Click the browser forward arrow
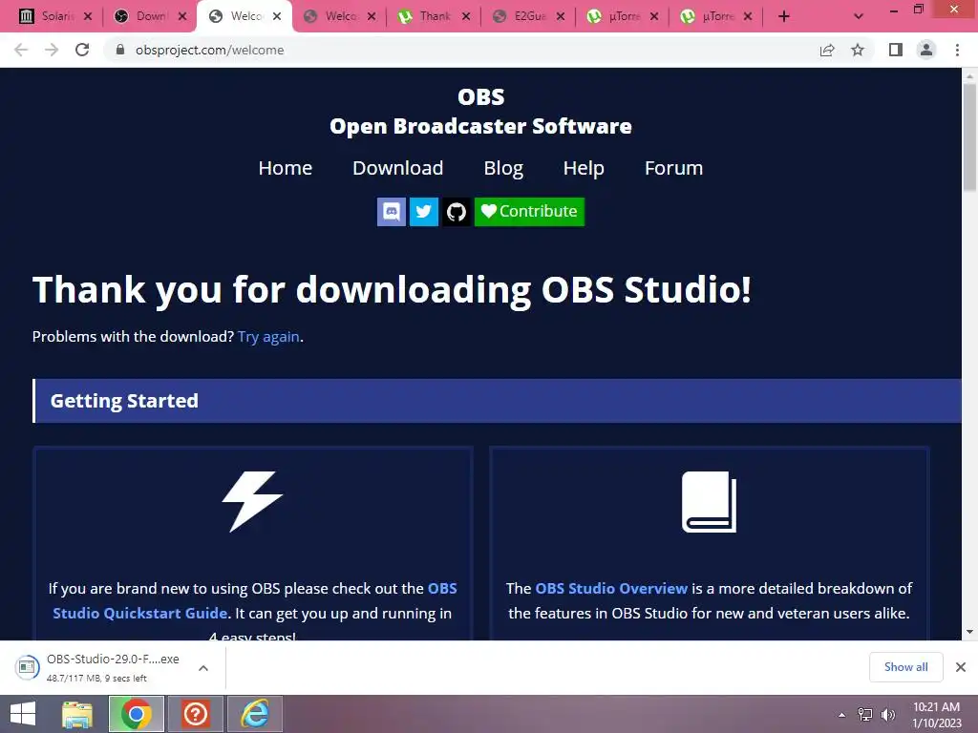Viewport: 978px width, 733px height. 52,50
